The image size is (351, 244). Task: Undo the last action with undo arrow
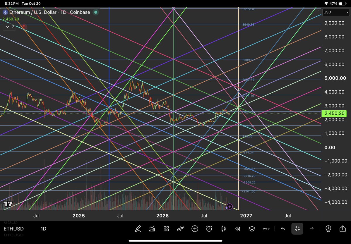tap(283, 228)
